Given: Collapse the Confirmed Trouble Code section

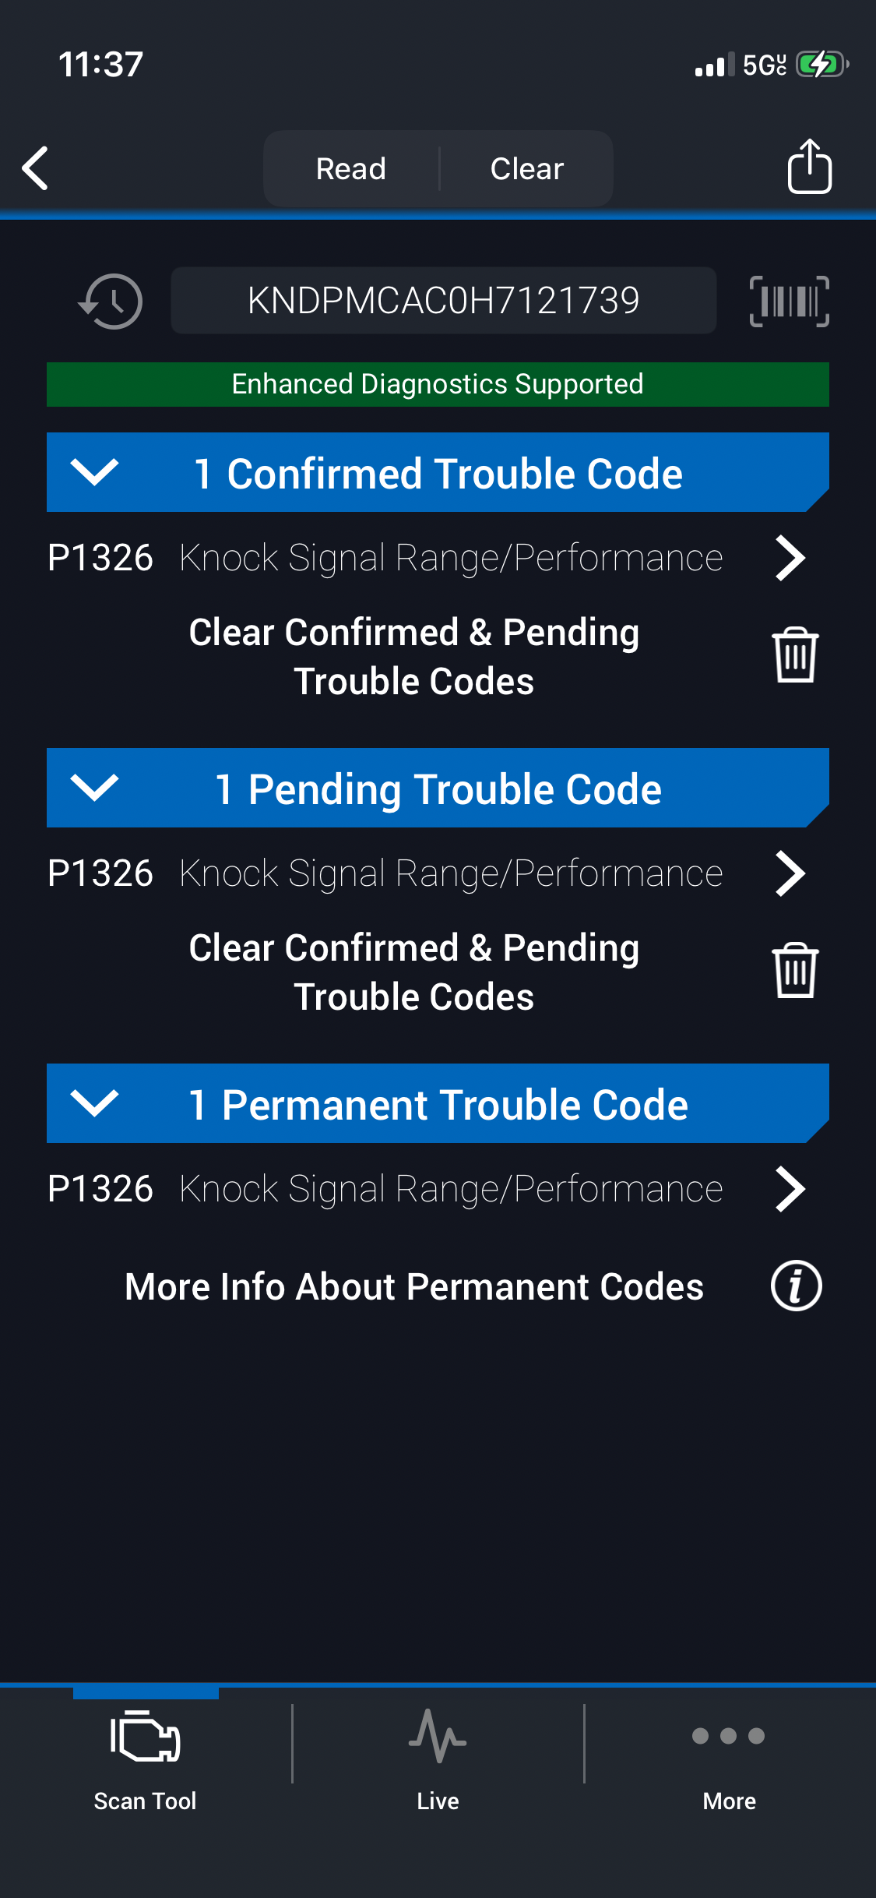Looking at the screenshot, I should pyautogui.click(x=94, y=472).
